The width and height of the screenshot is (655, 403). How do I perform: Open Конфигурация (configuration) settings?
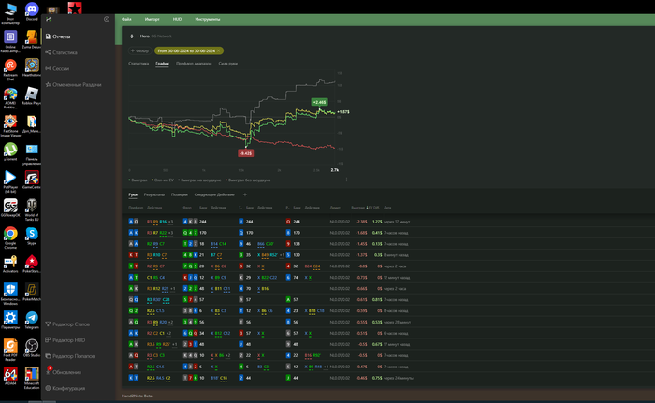(x=65, y=388)
